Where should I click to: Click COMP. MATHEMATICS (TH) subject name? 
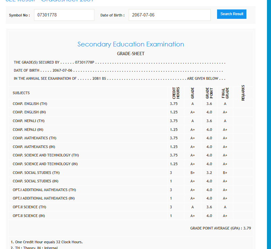tap(34, 138)
